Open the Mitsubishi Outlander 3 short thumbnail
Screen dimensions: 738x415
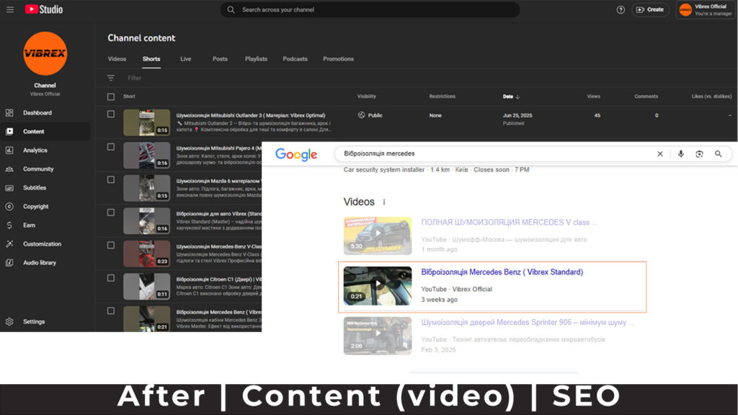point(147,122)
